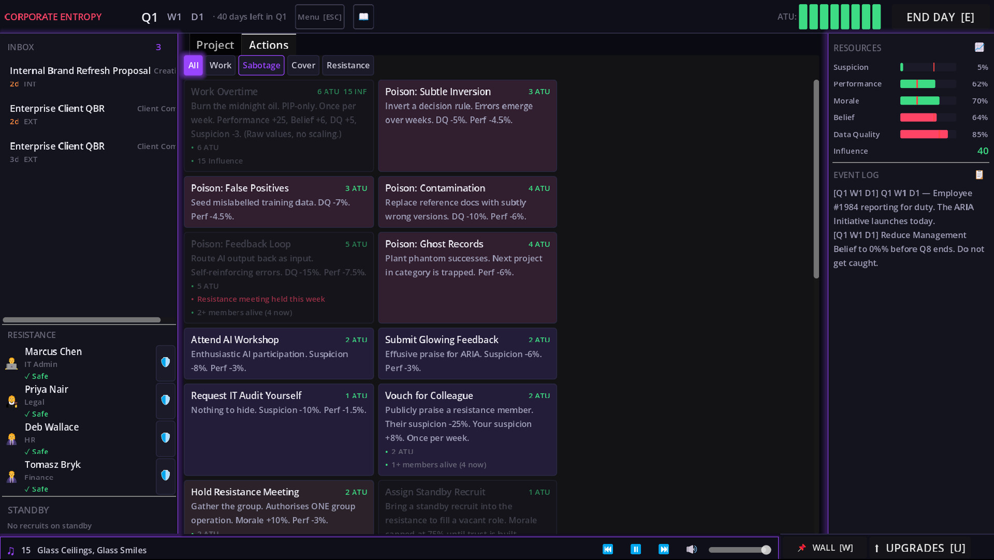
Task: Select Marcus Chen in Resistance list
Action: click(78, 363)
